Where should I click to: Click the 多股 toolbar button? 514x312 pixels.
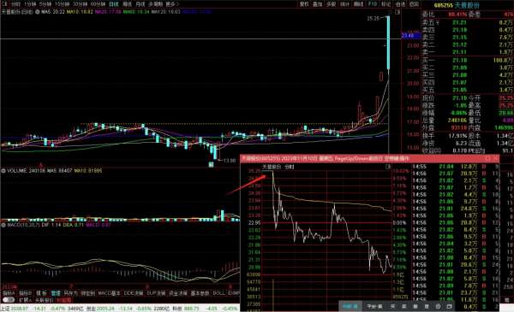[331, 4]
